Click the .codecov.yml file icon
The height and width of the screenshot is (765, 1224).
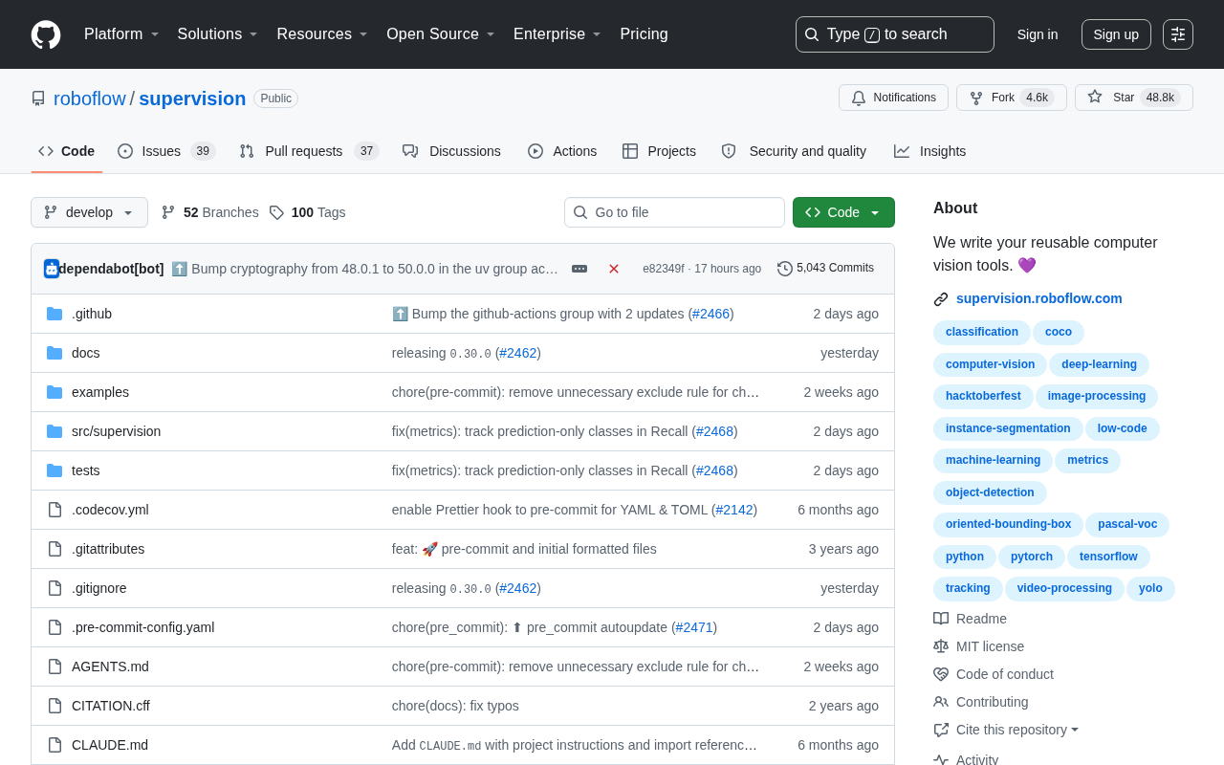point(55,510)
